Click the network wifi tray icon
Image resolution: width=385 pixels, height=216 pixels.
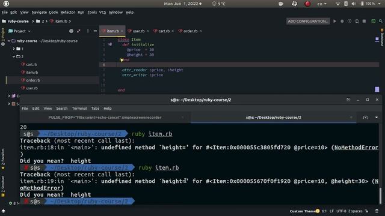[338, 4]
